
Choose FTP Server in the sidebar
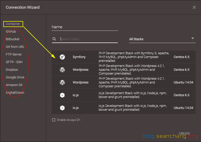coord(14,54)
